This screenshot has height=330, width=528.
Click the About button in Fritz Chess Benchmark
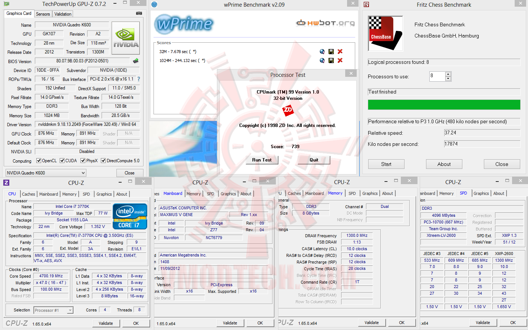coord(444,164)
